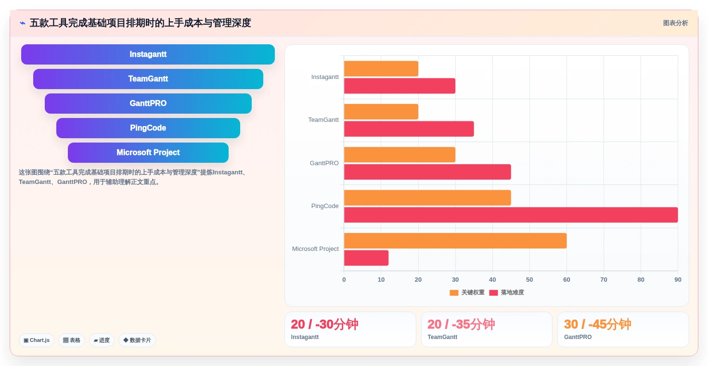The width and height of the screenshot is (708, 366).
Task: Click GanttPRO's red 落地难度 bar
Action: (427, 172)
